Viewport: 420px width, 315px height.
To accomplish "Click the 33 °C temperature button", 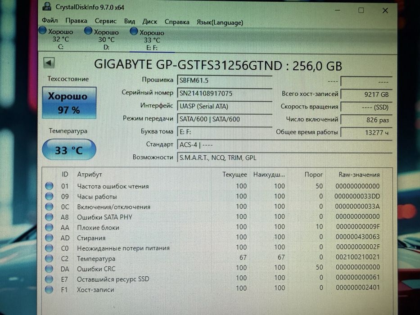I will point(69,149).
